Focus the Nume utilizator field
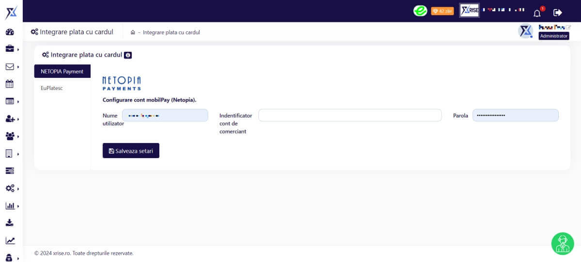The height and width of the screenshot is (262, 581). point(165,116)
